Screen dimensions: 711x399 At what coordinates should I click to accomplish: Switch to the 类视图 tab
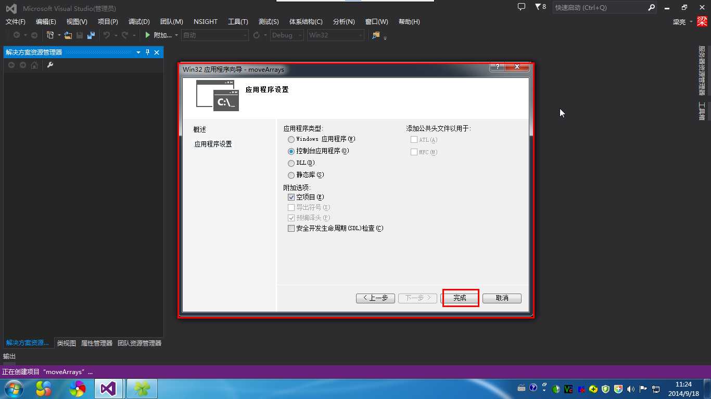(x=67, y=343)
